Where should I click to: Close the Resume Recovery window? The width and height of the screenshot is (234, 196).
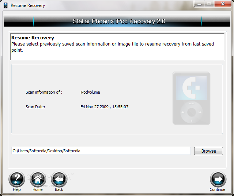click(223, 4)
